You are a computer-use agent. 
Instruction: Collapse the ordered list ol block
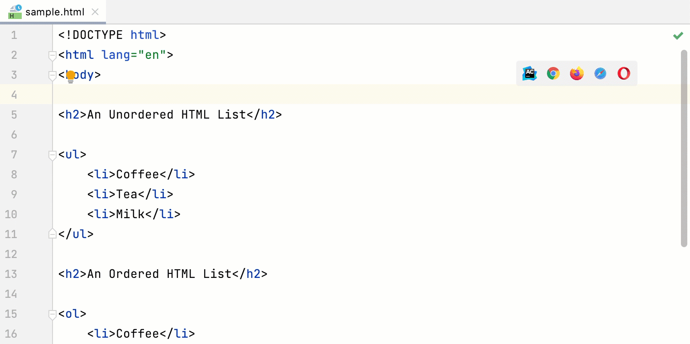click(x=52, y=314)
